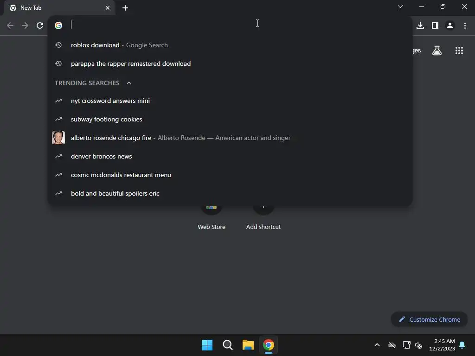Go forward with the forward arrow
This screenshot has width=475, height=356.
point(25,26)
